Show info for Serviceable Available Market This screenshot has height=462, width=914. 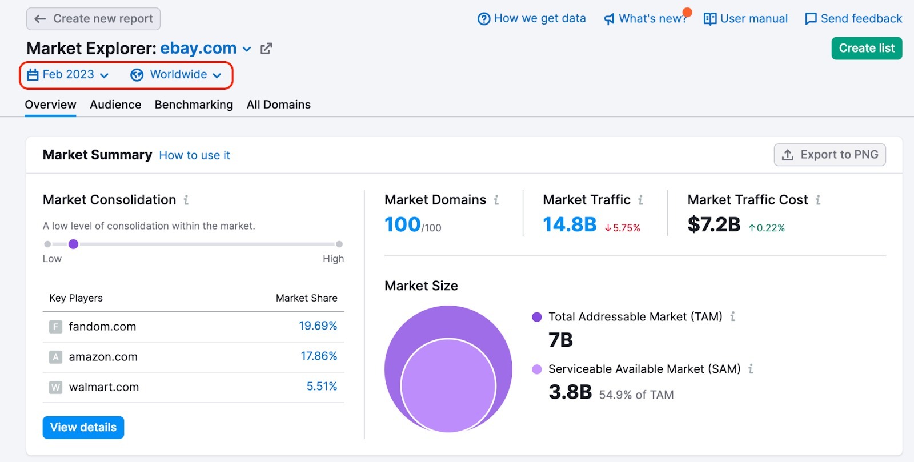(x=751, y=369)
